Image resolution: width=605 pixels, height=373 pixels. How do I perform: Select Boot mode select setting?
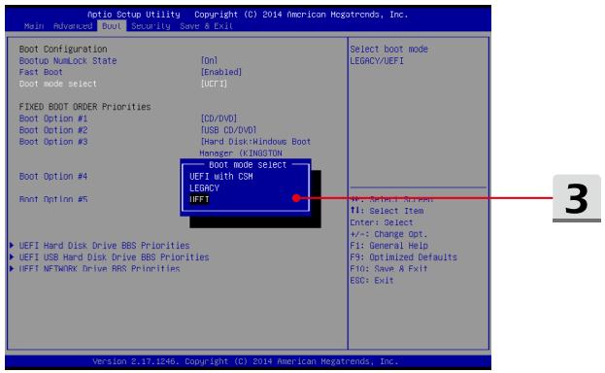coord(58,84)
